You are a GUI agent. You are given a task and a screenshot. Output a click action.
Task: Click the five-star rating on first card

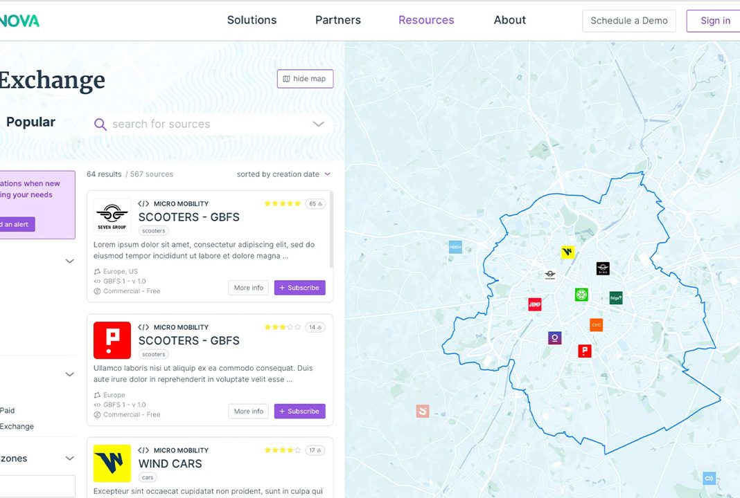pos(282,203)
